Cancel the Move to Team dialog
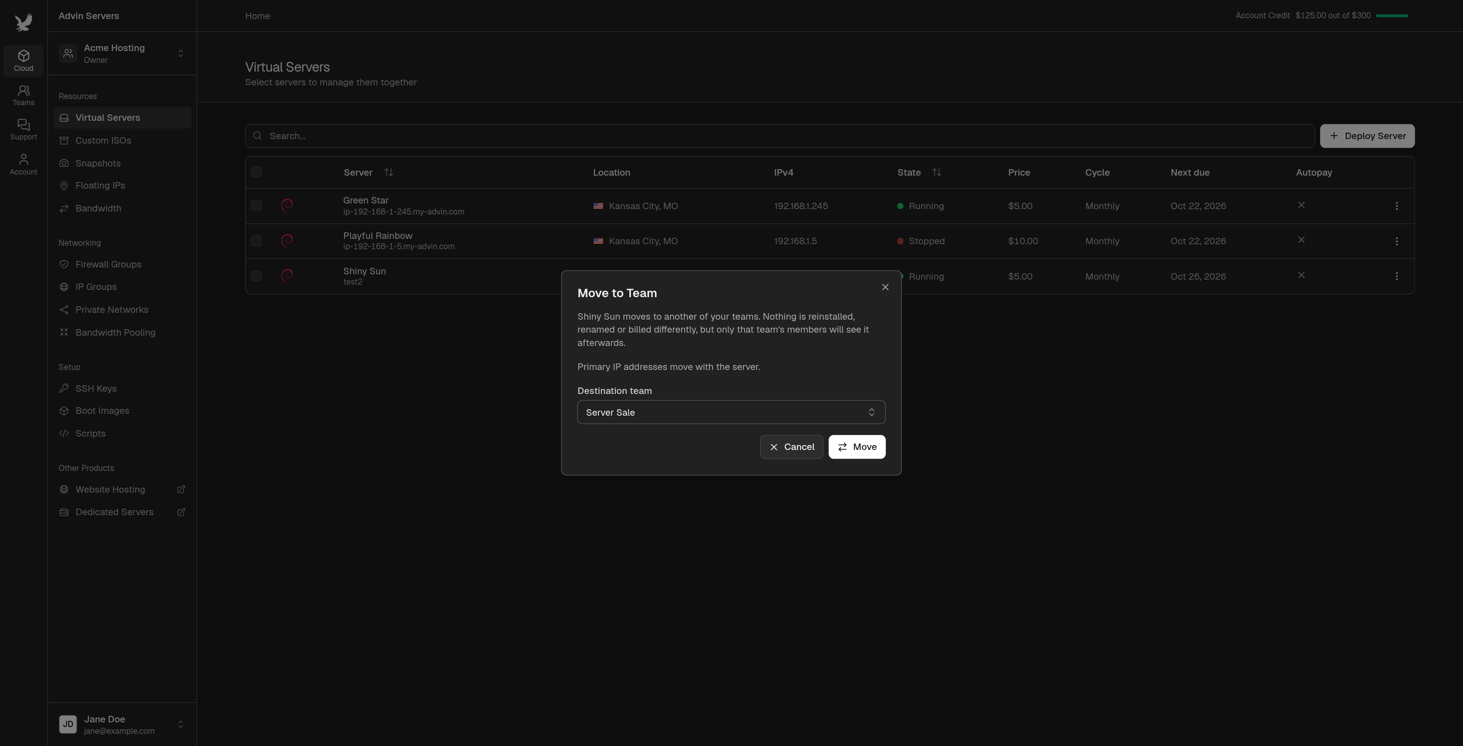The width and height of the screenshot is (1463, 746). tap(791, 447)
